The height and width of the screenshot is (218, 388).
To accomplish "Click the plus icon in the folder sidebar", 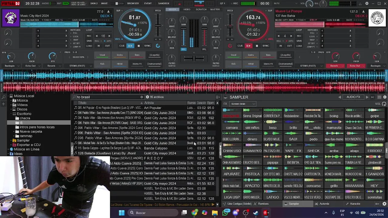I will (4, 104).
